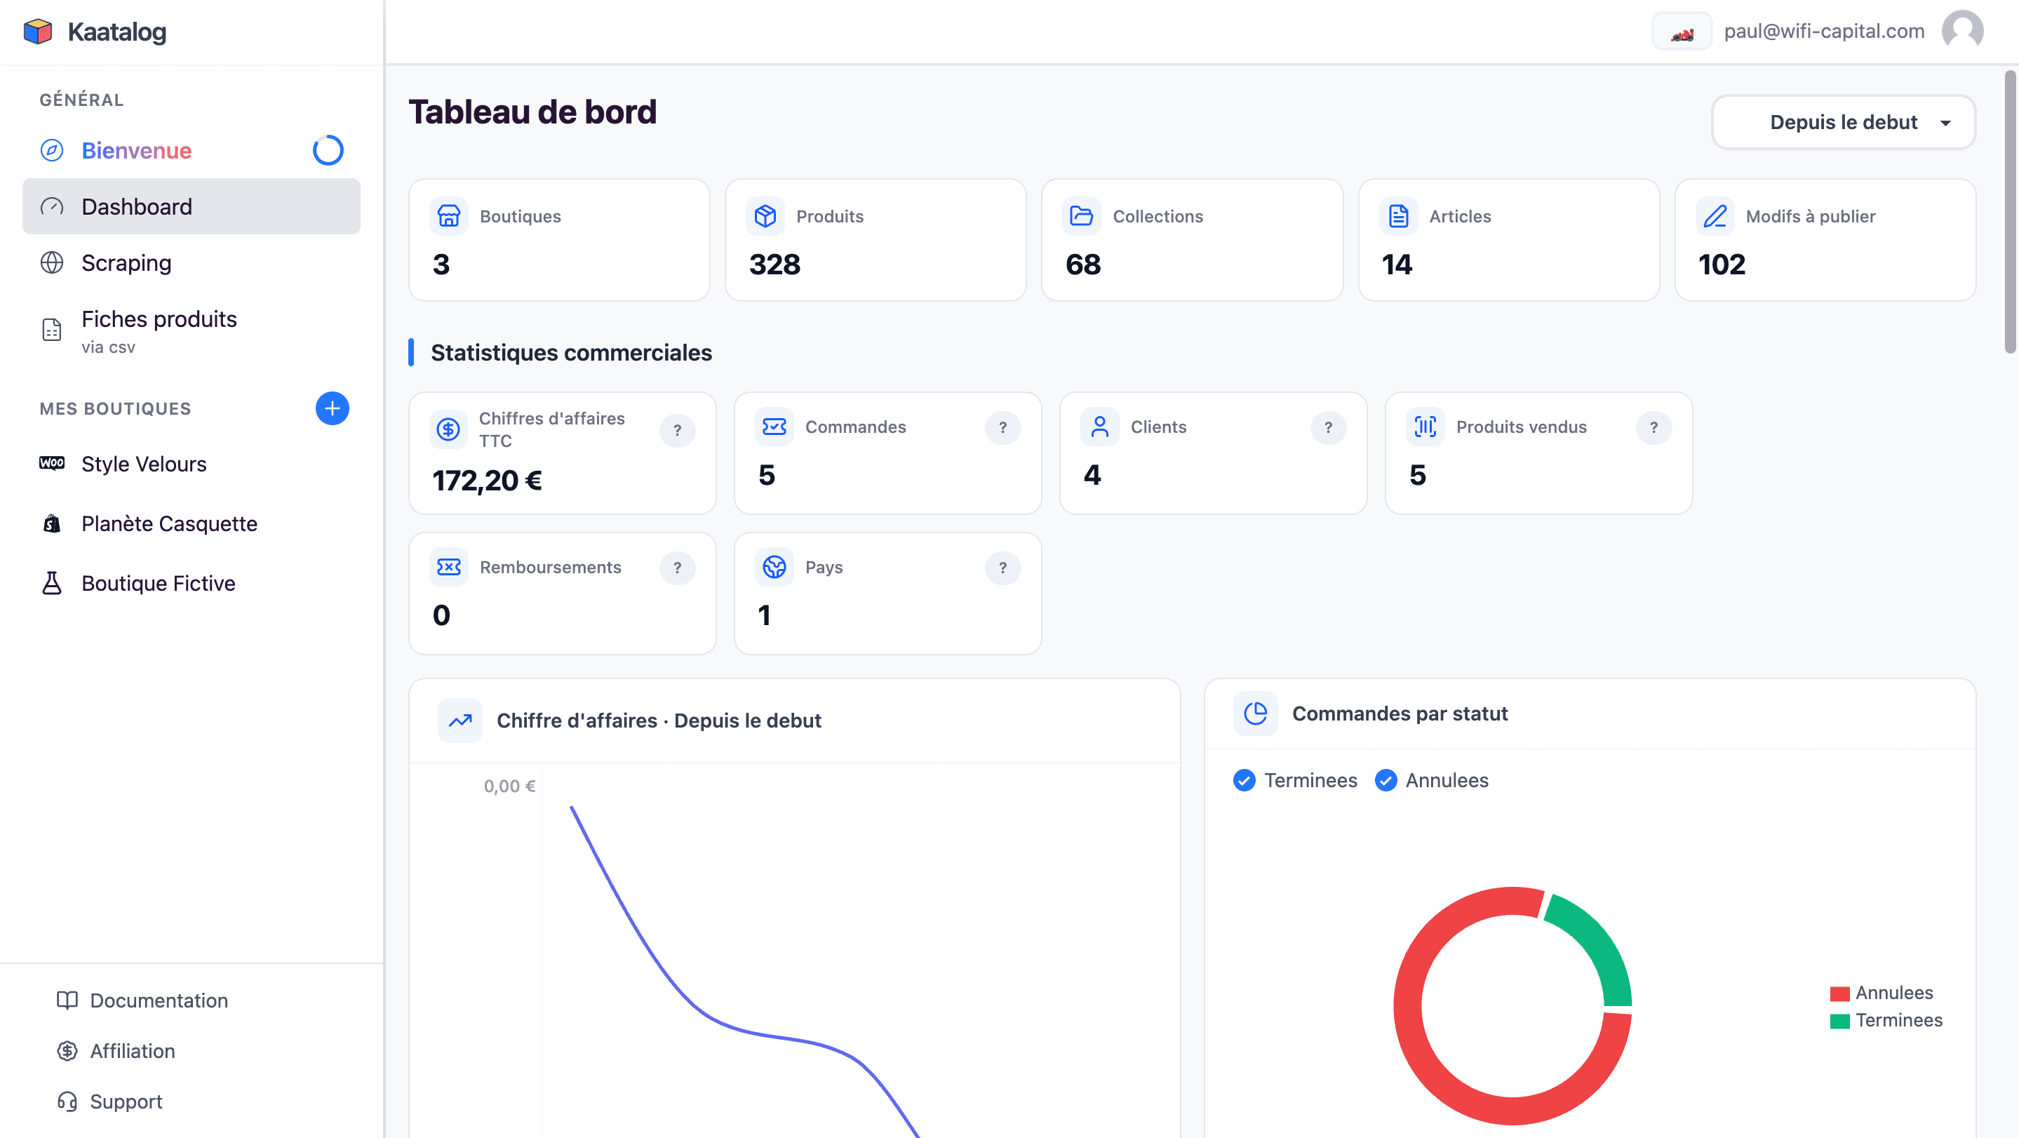2019x1138 pixels.
Task: Open the Documentation link
Action: pyautogui.click(x=159, y=1001)
